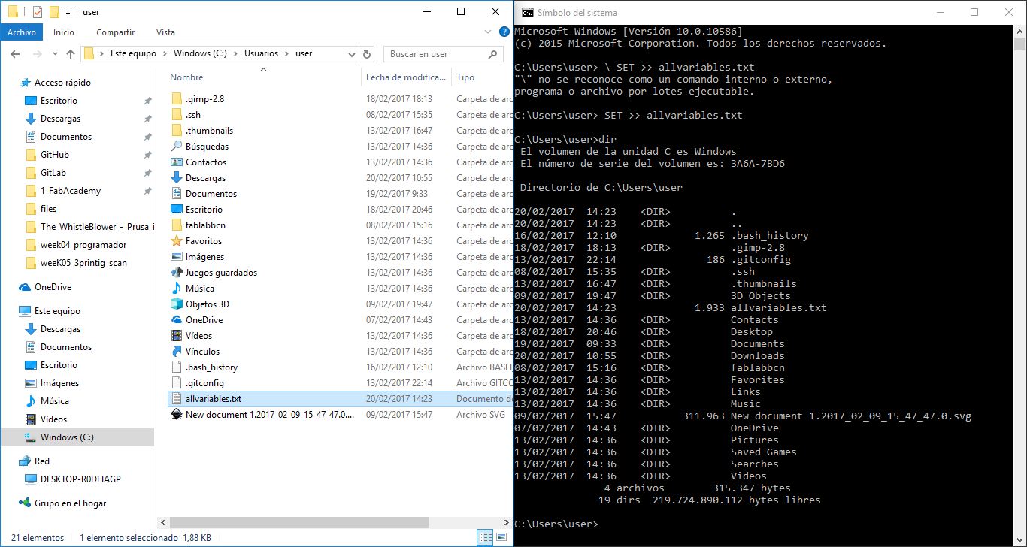Image resolution: width=1027 pixels, height=547 pixels.
Task: Open the Compartir ribbon tab
Action: 115,32
